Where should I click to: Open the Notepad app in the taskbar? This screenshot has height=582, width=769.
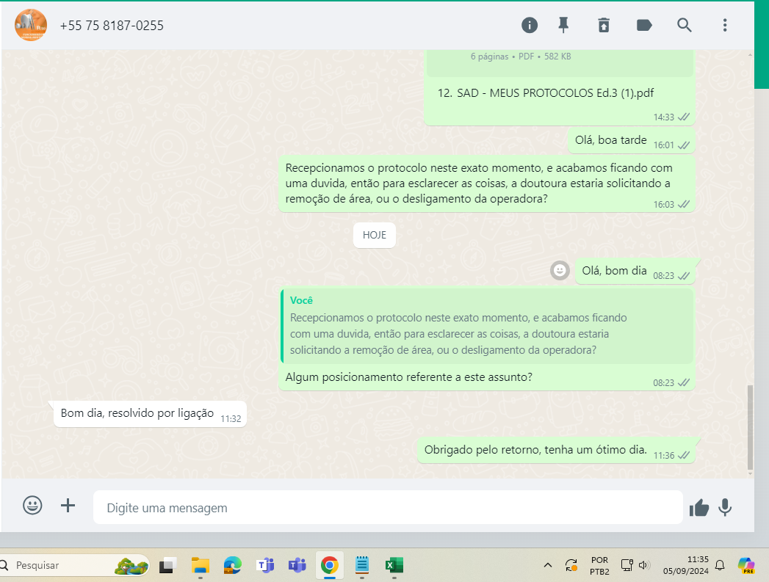[362, 565]
